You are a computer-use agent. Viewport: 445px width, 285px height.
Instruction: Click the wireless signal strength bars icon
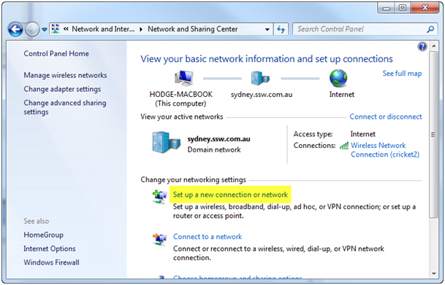tap(344, 146)
